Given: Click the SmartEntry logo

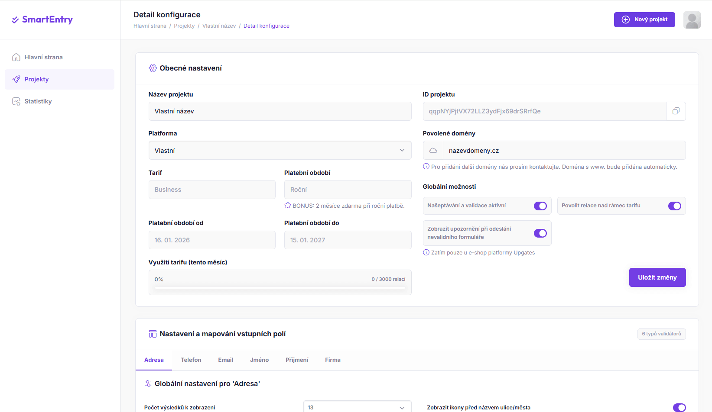Looking at the screenshot, I should pyautogui.click(x=42, y=19).
